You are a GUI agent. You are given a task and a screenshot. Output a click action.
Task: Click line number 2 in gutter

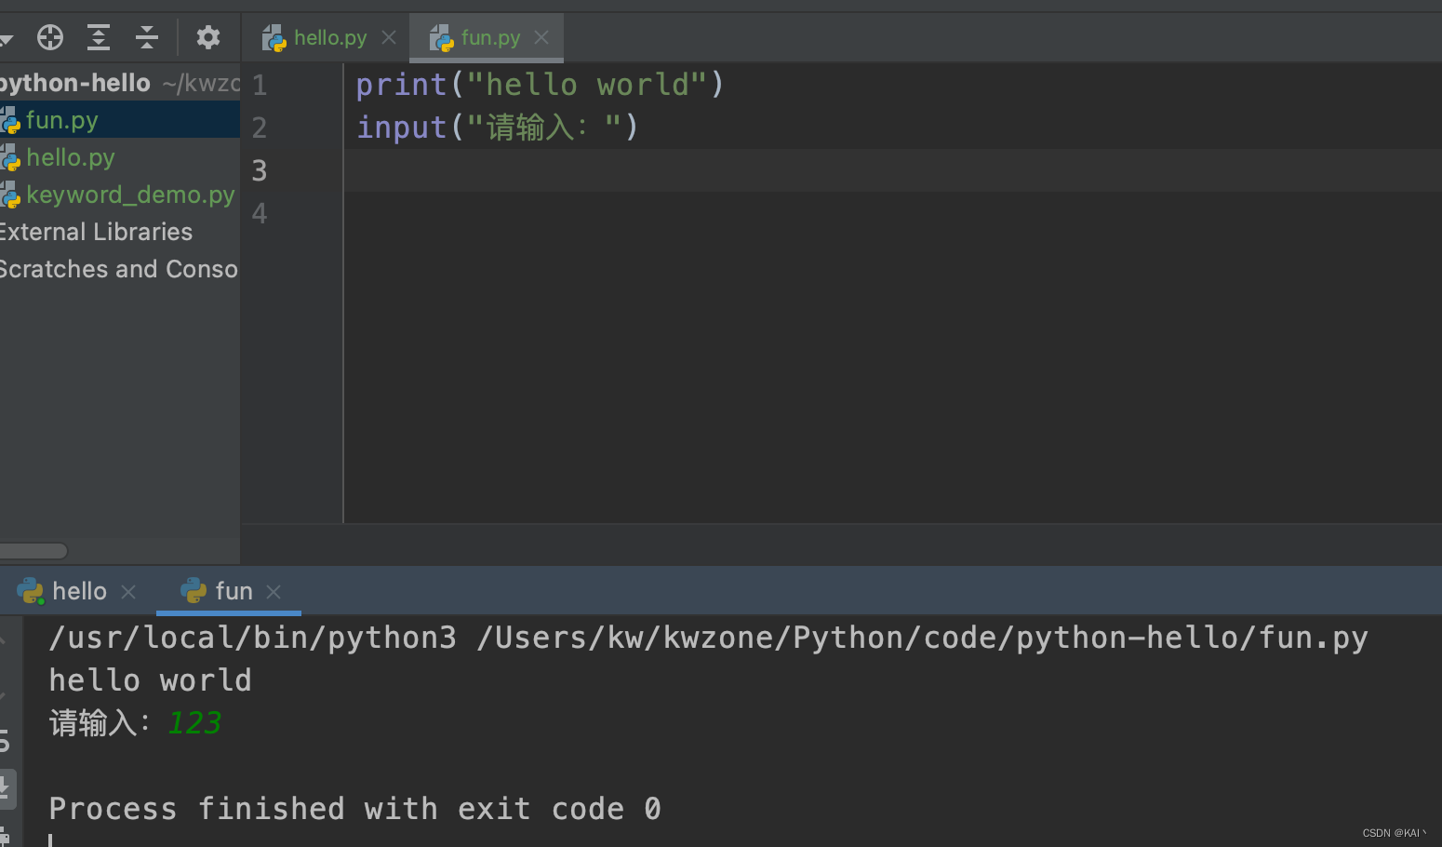pyautogui.click(x=260, y=128)
